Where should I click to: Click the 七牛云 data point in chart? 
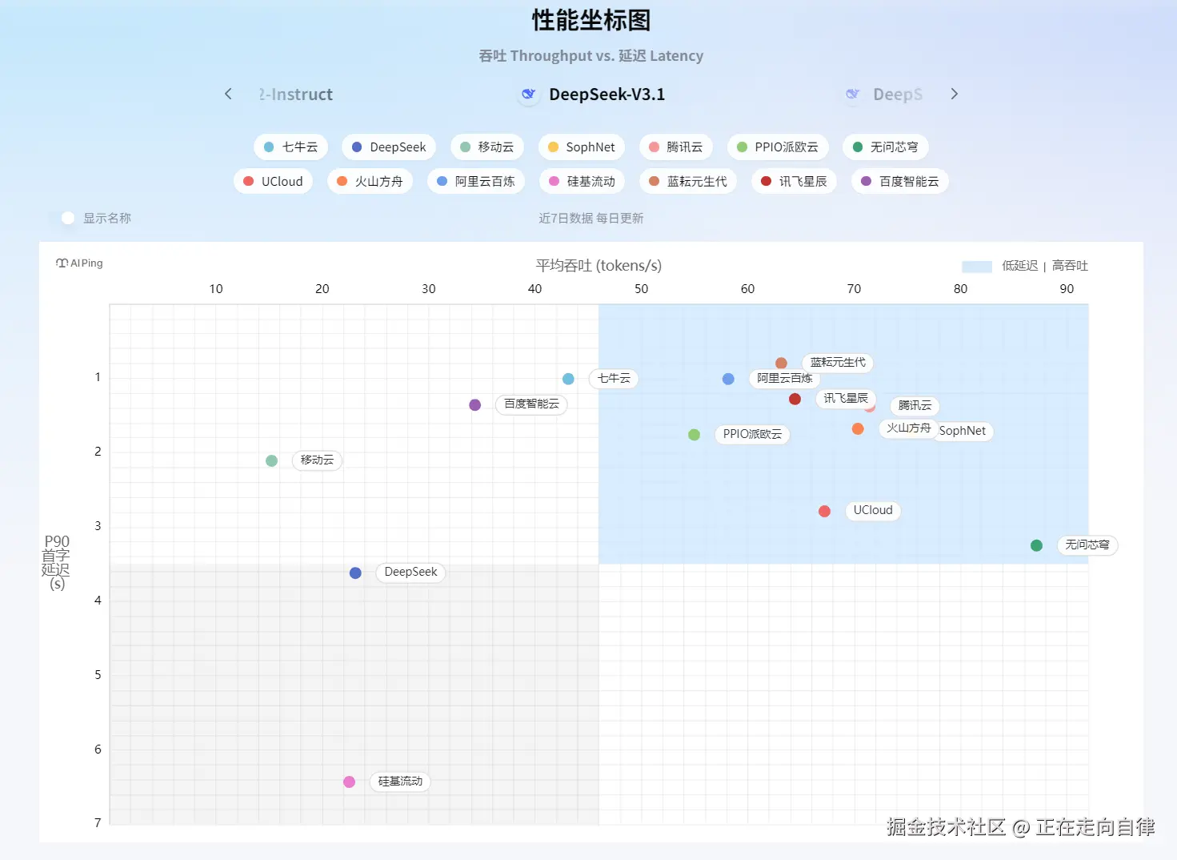pos(568,379)
